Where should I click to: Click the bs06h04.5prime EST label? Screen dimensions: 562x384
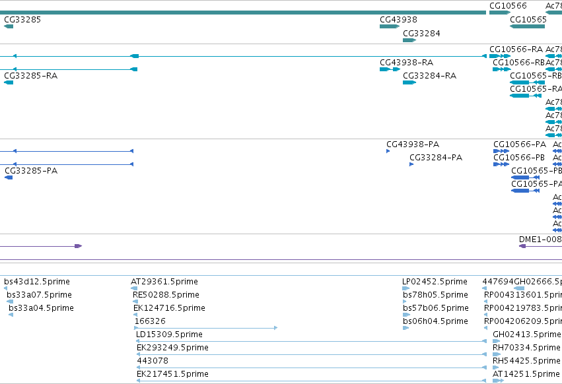pyautogui.click(x=435, y=321)
